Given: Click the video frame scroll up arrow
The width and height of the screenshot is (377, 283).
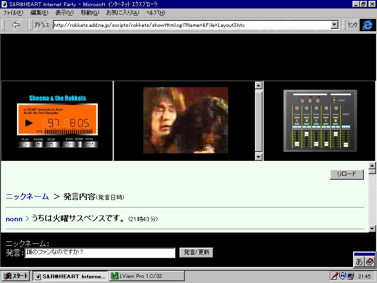Looking at the screenshot, I should (258, 85).
